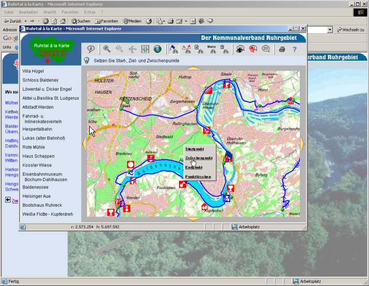The height and width of the screenshot is (286, 369).
Task: Select Hespertalbahn in the list
Action: pos(37,129)
